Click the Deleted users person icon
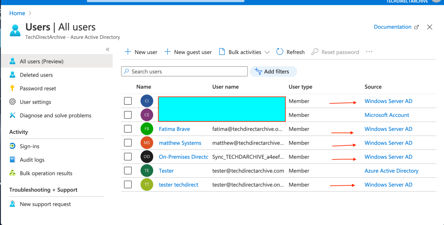Viewport: 444px width, 225px height. 13,75
